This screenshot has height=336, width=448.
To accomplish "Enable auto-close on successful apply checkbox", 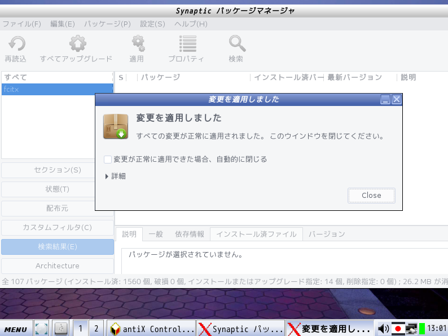I will [x=108, y=160].
